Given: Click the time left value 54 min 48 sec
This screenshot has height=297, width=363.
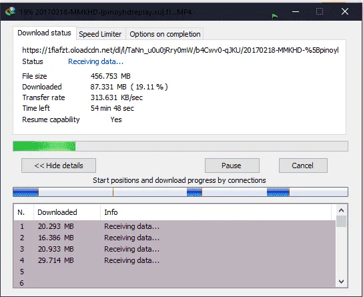Looking at the screenshot, I should [x=112, y=108].
